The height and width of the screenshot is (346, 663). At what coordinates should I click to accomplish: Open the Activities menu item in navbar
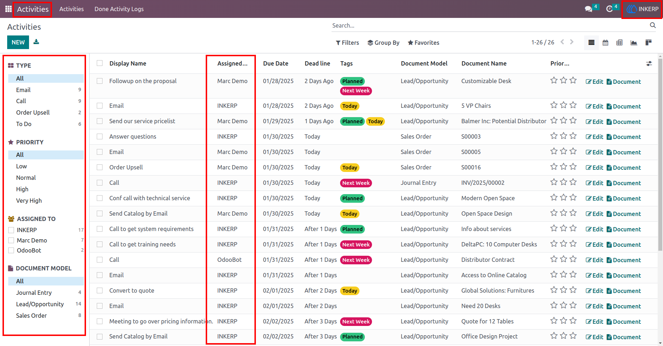(x=72, y=9)
